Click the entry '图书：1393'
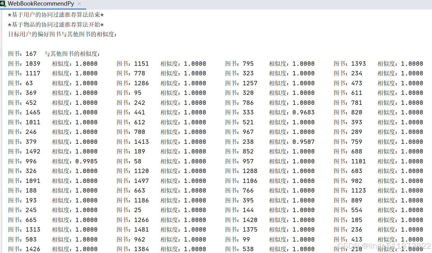Image resolution: width=432 pixels, height=253 pixels. click(x=350, y=64)
